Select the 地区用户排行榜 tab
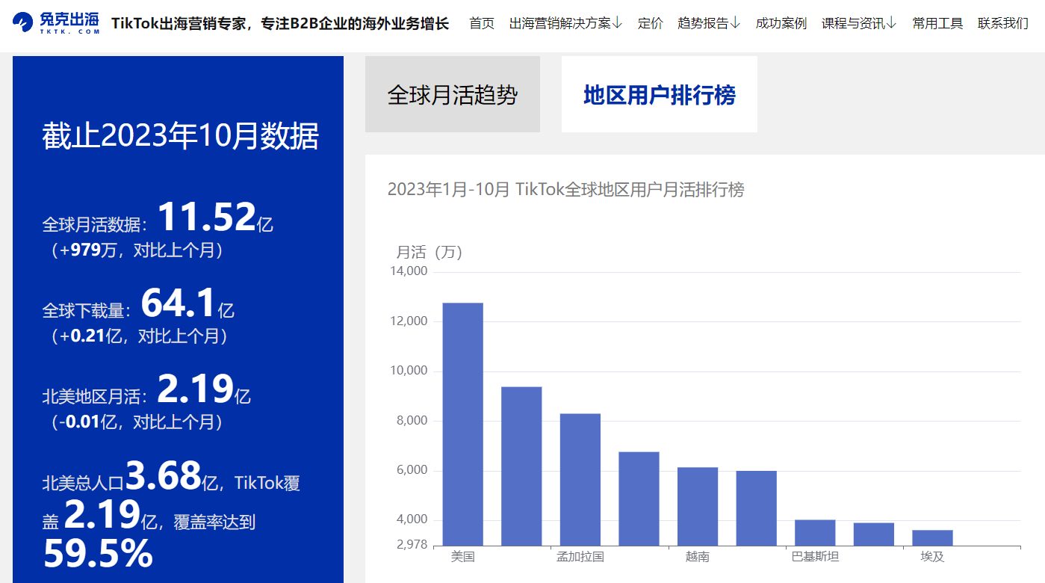This screenshot has width=1045, height=583. (x=659, y=95)
